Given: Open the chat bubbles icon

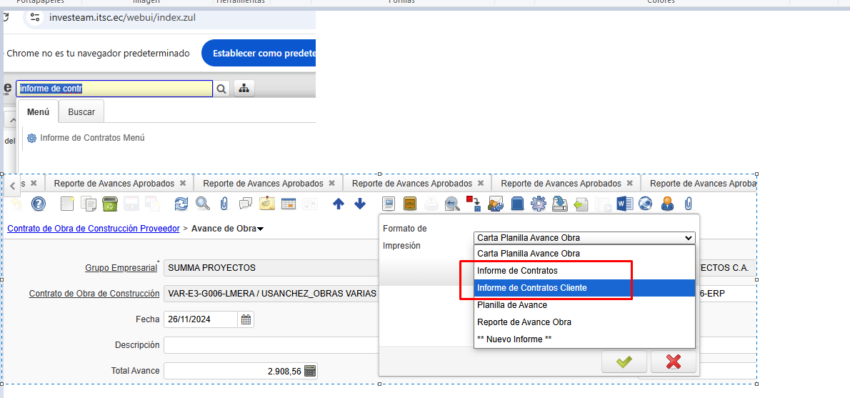Looking at the screenshot, I should click(x=246, y=204).
